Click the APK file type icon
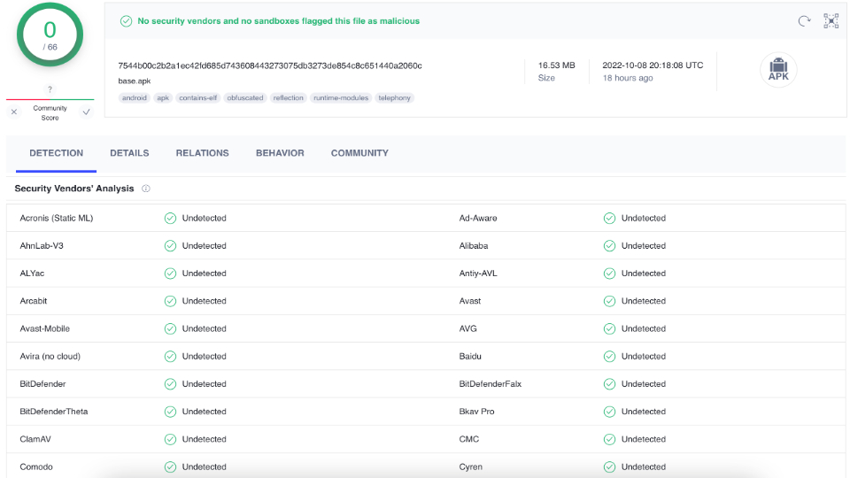Screen dimensions: 850x478 (x=778, y=70)
